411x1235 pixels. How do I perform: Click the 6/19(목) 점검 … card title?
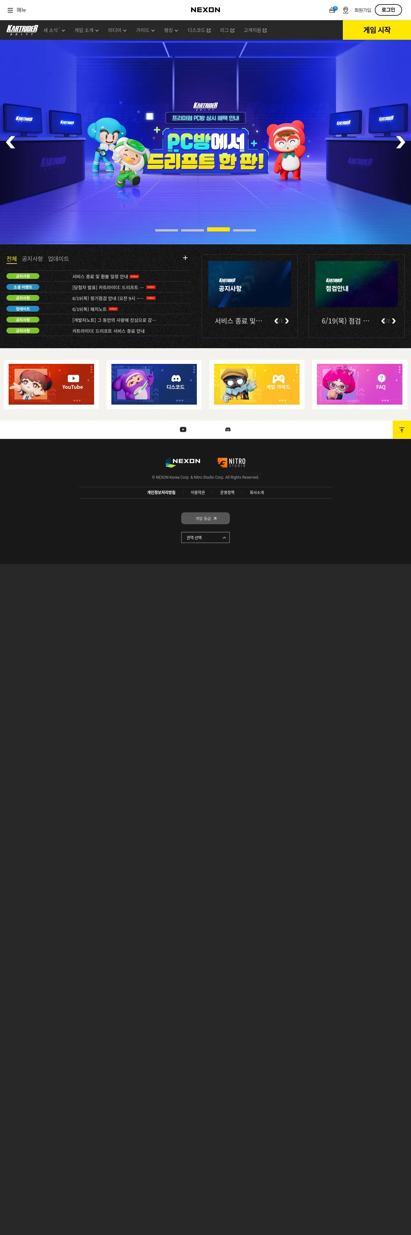[345, 321]
